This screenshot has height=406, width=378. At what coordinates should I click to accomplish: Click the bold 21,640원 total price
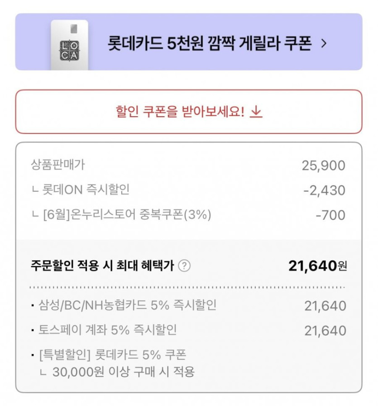coord(317,266)
